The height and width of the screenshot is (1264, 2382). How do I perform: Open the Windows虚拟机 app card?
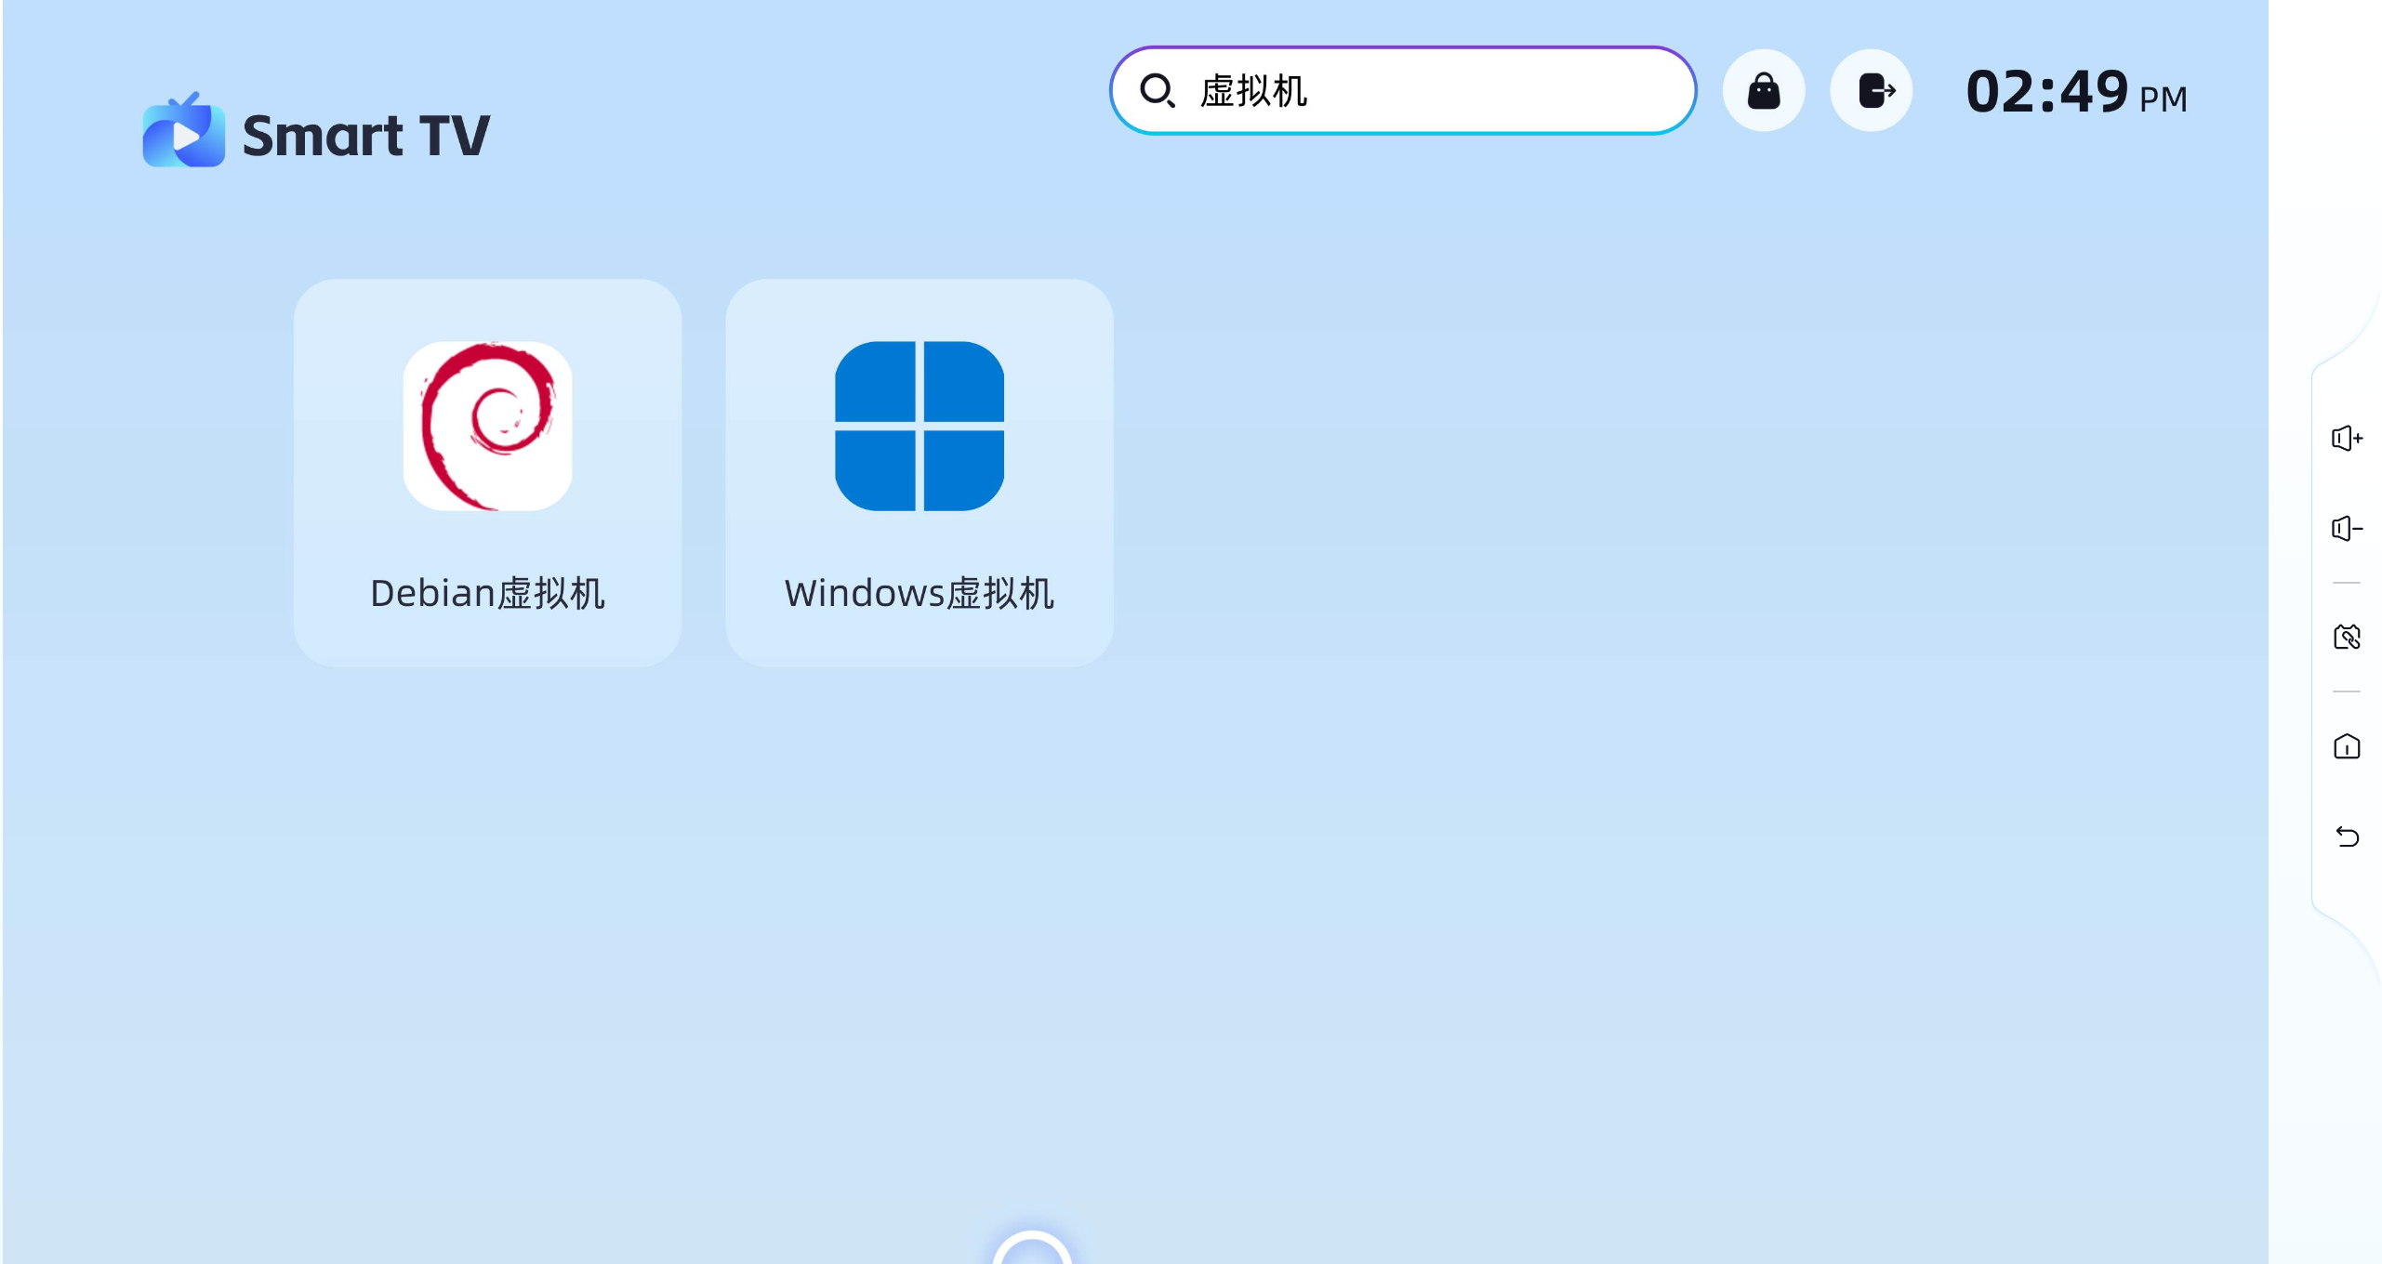(920, 472)
